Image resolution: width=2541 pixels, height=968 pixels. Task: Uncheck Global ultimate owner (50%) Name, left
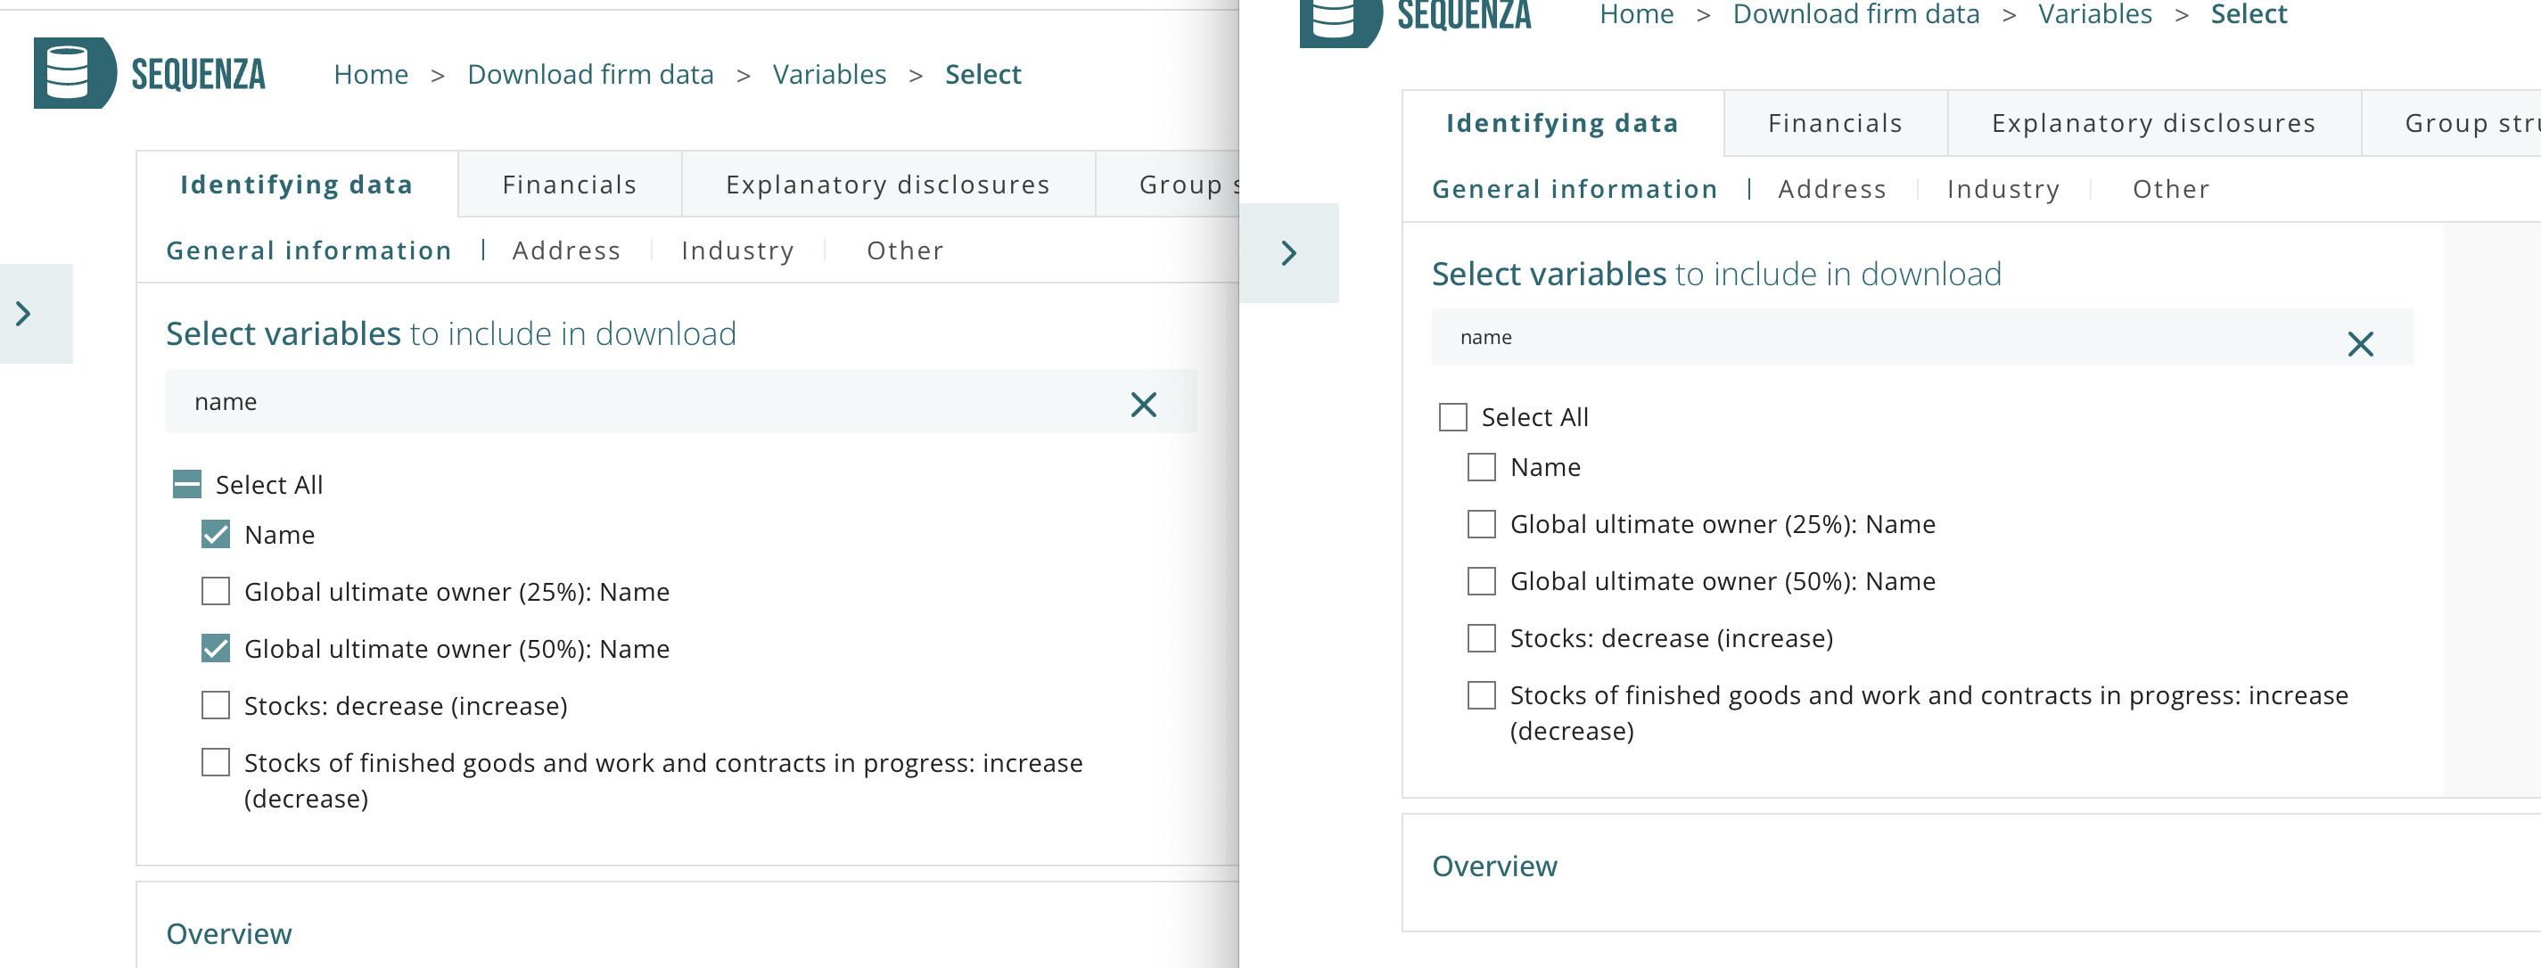215,649
